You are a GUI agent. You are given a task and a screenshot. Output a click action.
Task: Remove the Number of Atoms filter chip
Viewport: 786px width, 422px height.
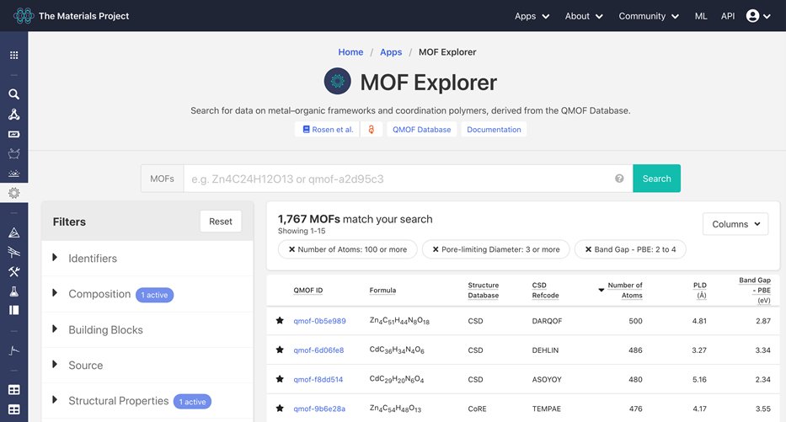pos(291,249)
